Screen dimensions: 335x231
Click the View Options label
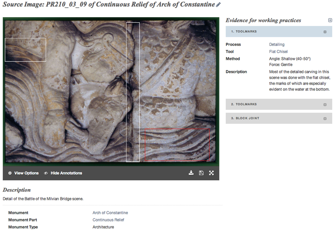[x=26, y=173]
